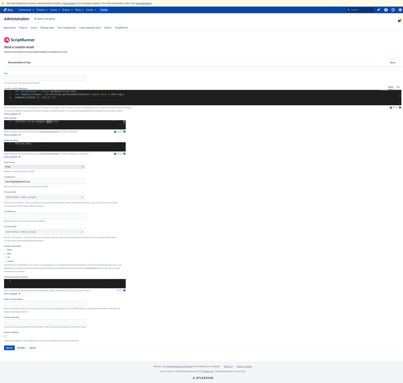Click the Update button
The width and height of the screenshot is (403, 383).
pos(9,348)
